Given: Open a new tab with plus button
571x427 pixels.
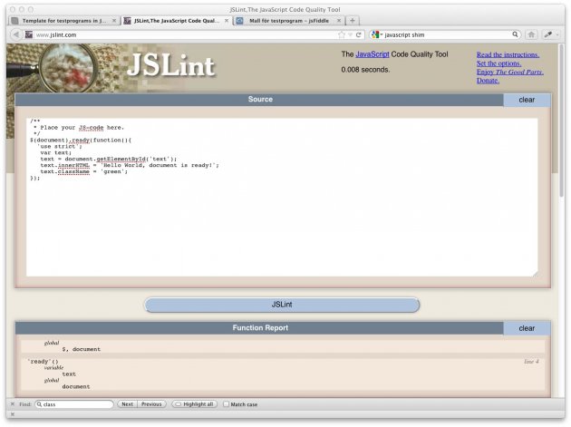Looking at the screenshot, I should tap(353, 21).
